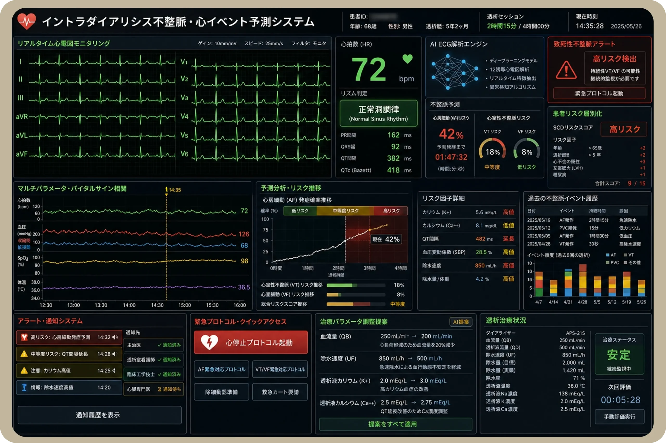Click warning triangle on QT間隔延長 alert

tap(24, 354)
